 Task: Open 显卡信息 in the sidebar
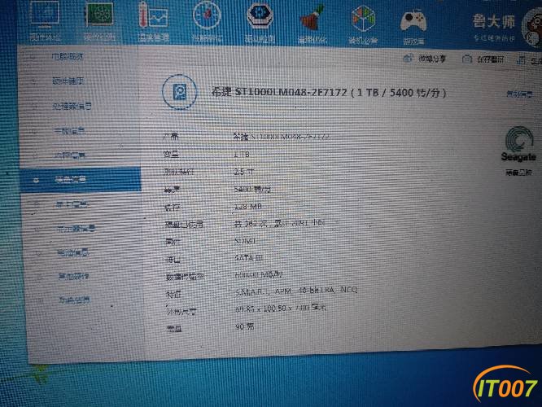click(x=72, y=204)
